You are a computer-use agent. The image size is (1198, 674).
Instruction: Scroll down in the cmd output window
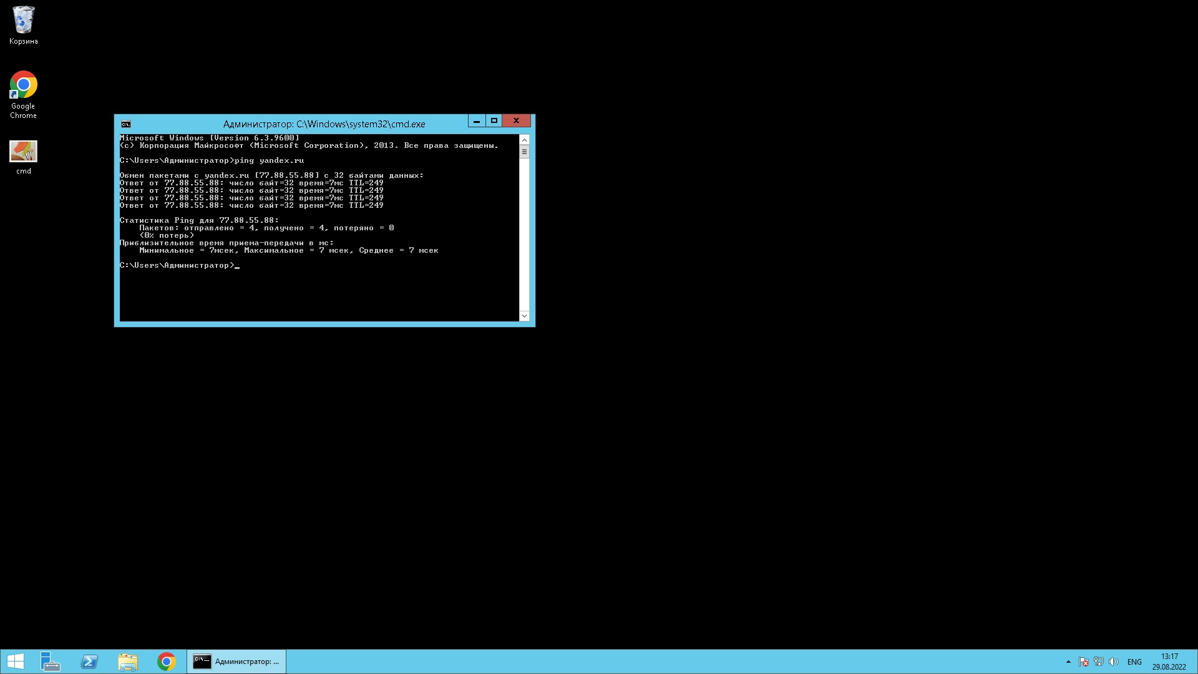click(524, 316)
